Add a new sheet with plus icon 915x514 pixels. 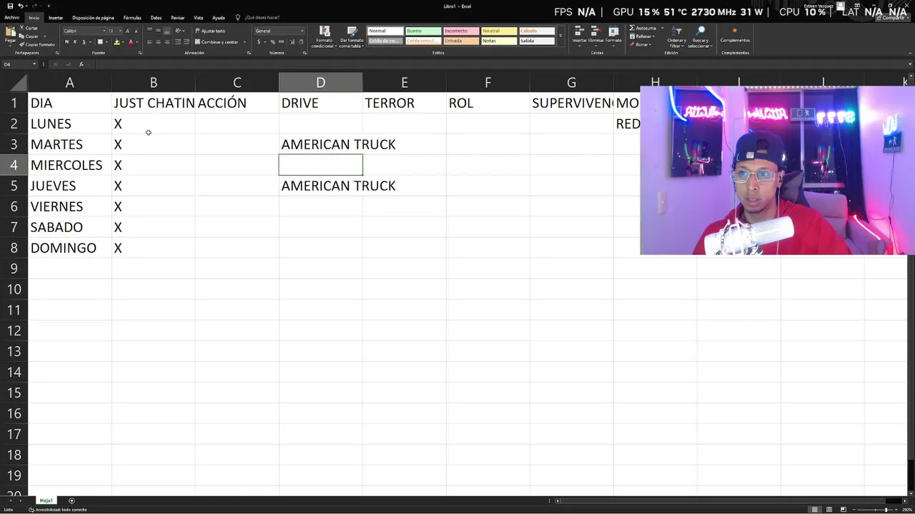[71, 500]
